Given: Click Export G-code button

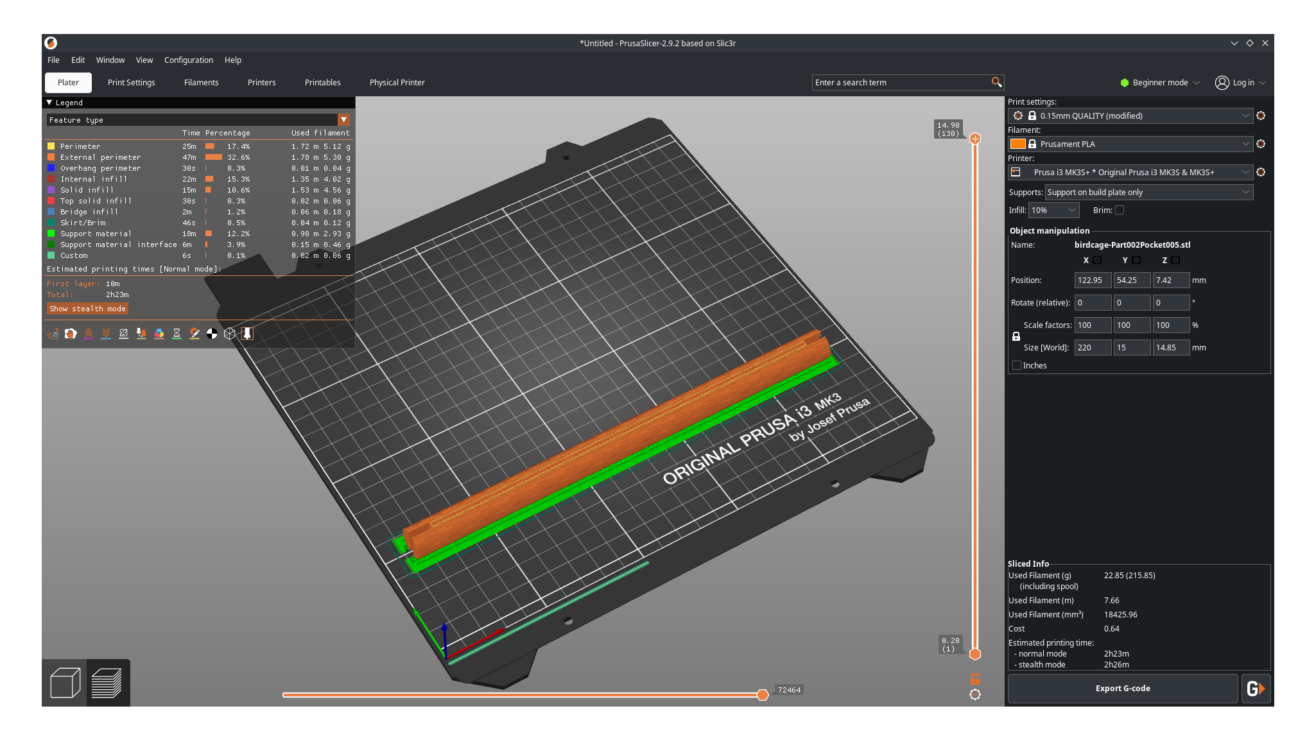Looking at the screenshot, I should pos(1122,689).
